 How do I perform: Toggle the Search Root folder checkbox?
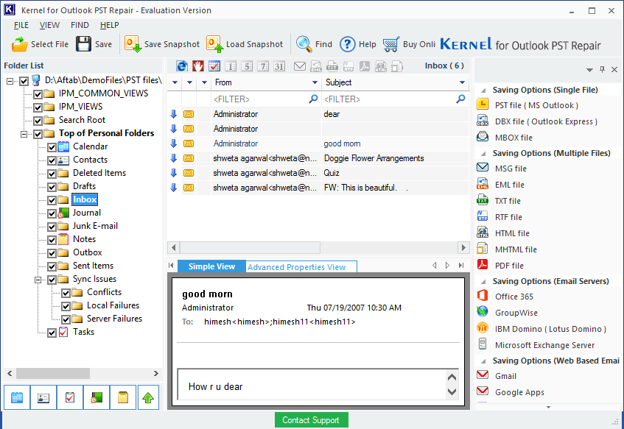pos(38,121)
